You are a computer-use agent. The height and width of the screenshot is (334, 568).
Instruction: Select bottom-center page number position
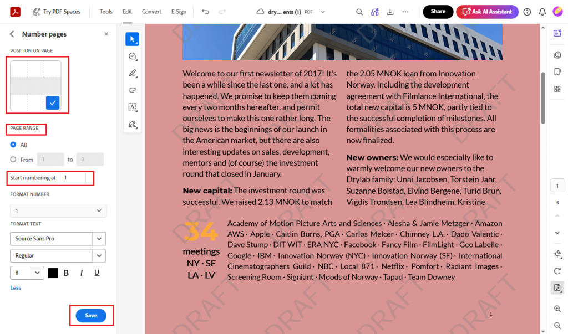(35, 103)
